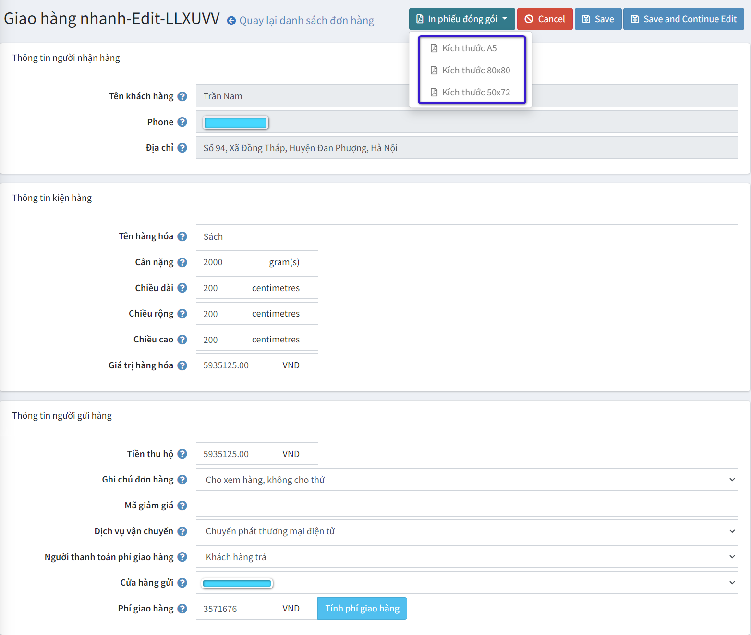
Task: Click help icon next to Tên khách hàng
Action: (182, 96)
